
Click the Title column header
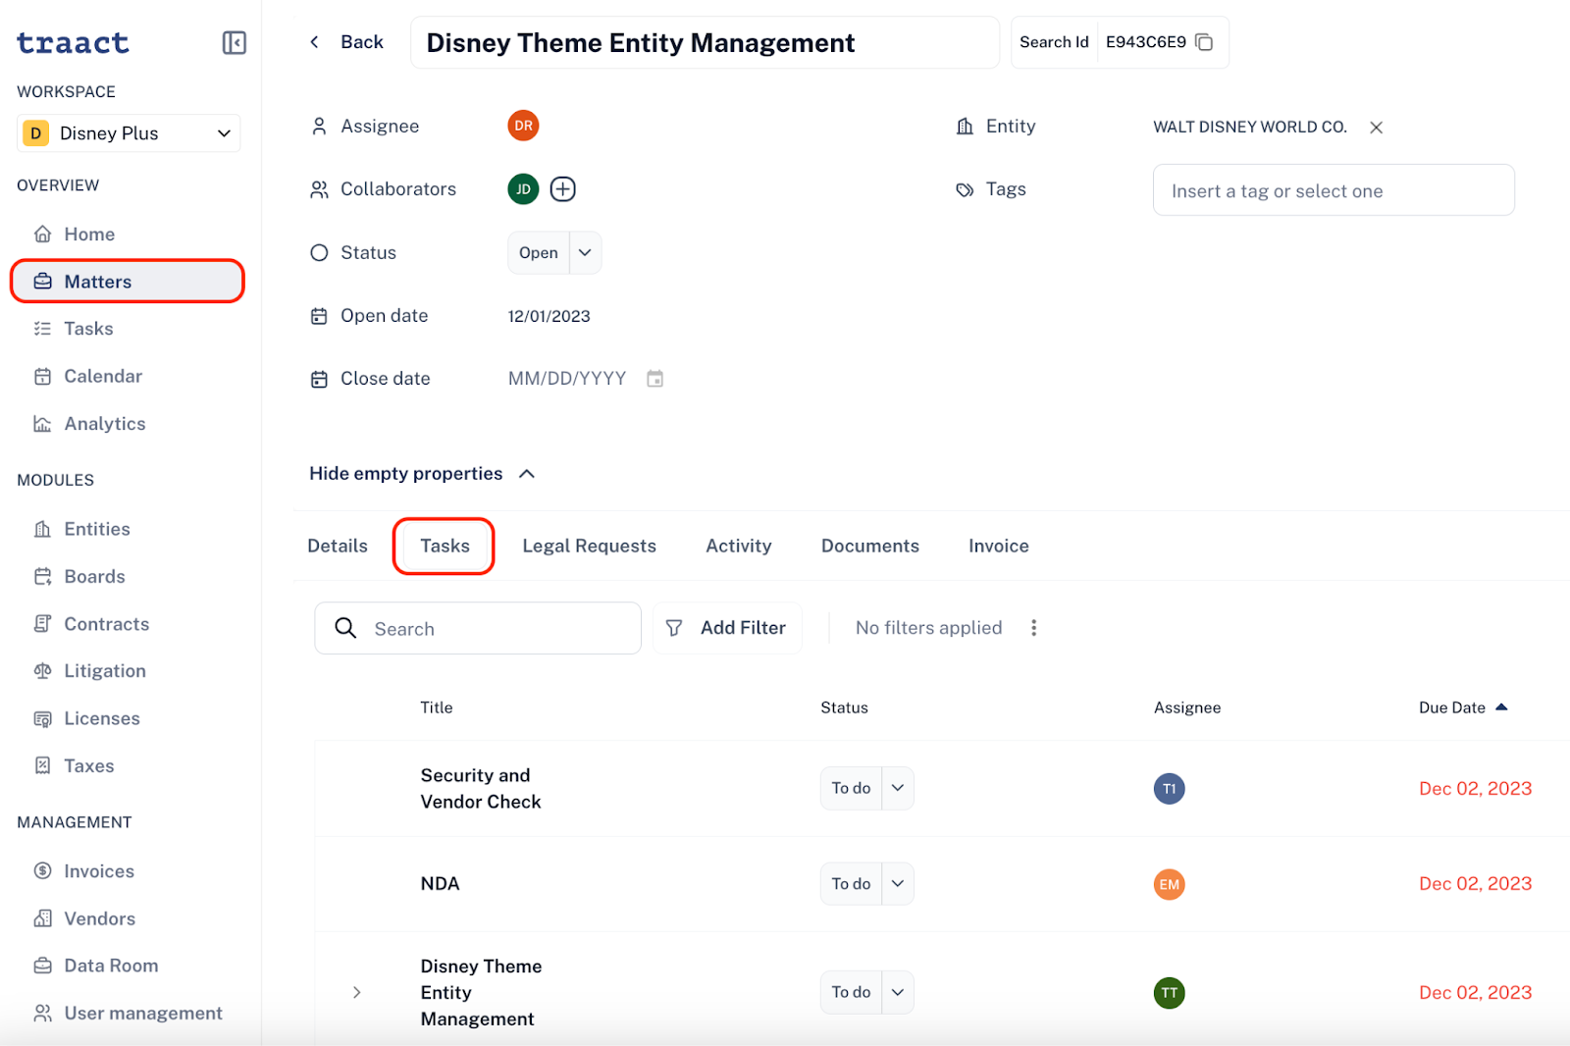(x=437, y=707)
